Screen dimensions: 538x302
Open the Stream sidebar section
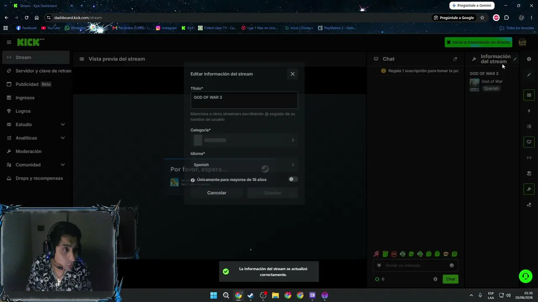pos(36,57)
